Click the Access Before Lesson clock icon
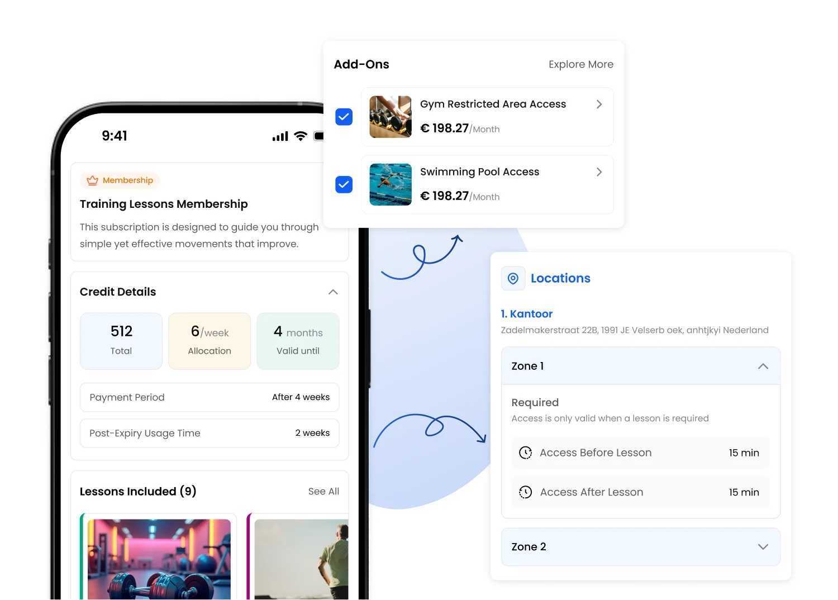 tap(526, 453)
